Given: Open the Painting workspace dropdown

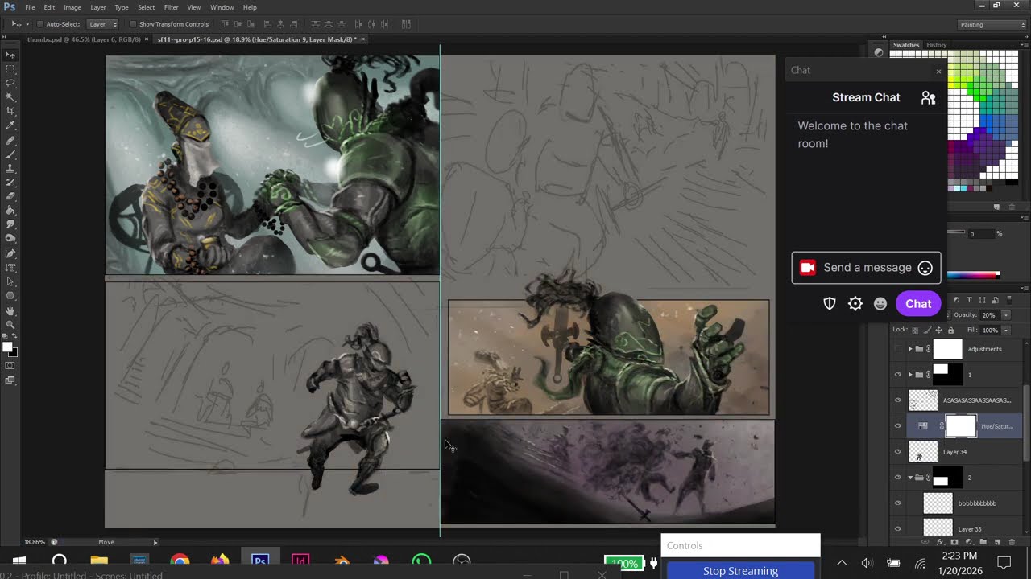Looking at the screenshot, I should click(992, 24).
